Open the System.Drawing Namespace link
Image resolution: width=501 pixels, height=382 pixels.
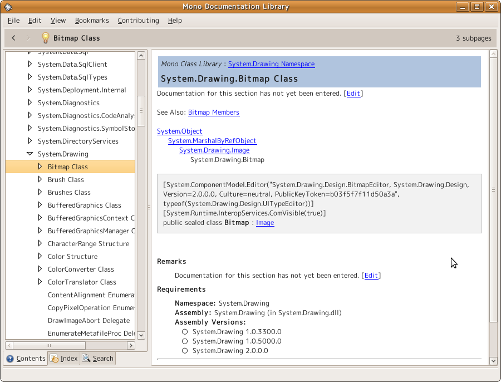pyautogui.click(x=271, y=64)
